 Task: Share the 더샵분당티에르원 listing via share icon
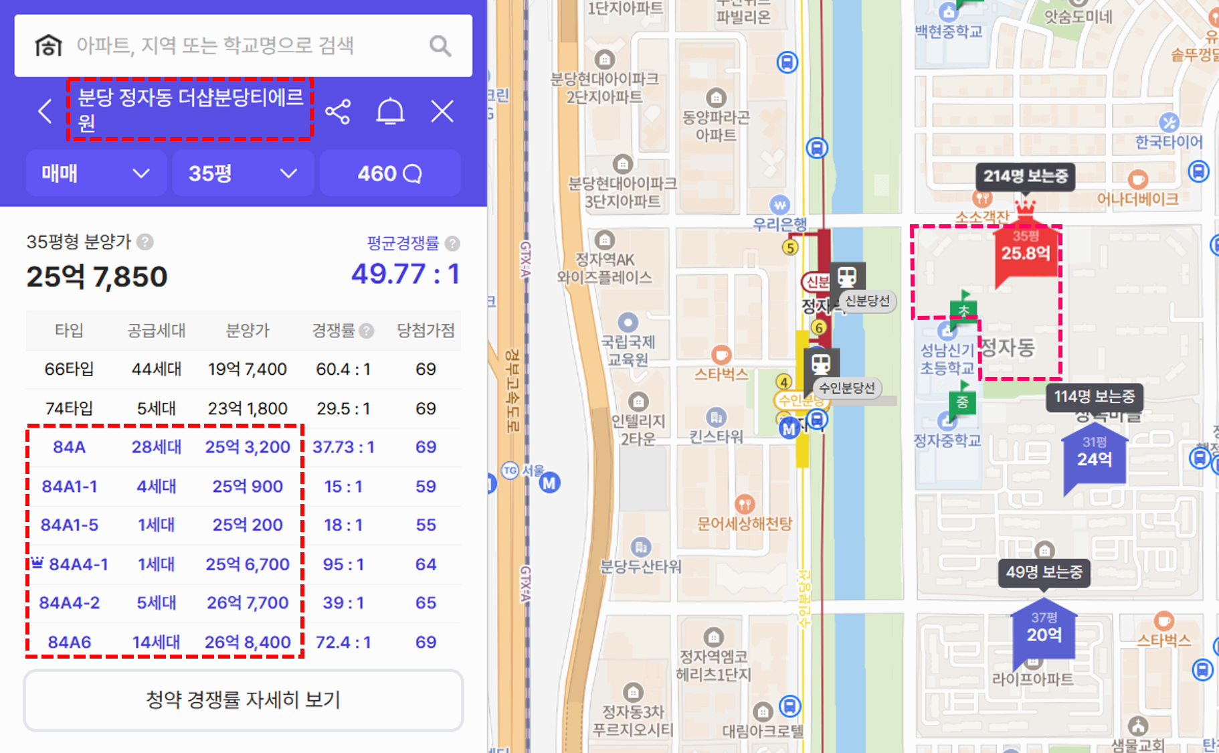click(x=339, y=111)
